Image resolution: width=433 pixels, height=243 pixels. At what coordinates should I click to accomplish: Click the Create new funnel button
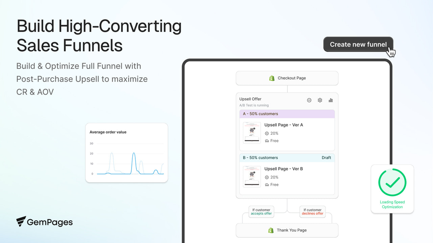[x=358, y=44]
